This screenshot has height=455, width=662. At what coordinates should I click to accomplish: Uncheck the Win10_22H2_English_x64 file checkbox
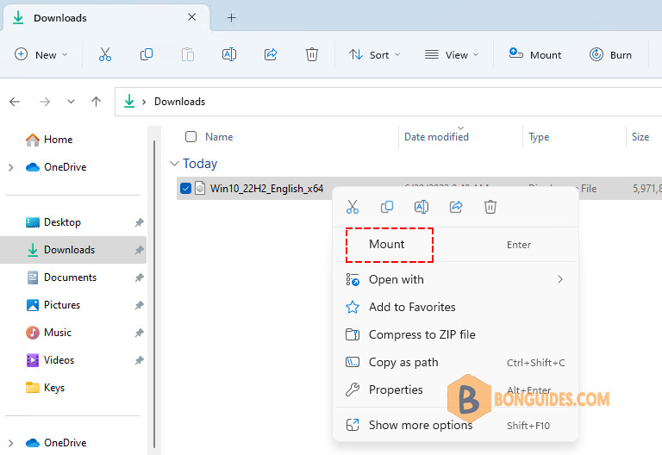[185, 188]
